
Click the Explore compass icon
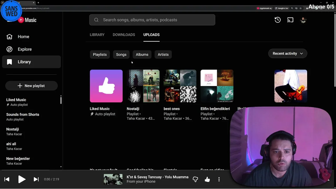coord(9,49)
